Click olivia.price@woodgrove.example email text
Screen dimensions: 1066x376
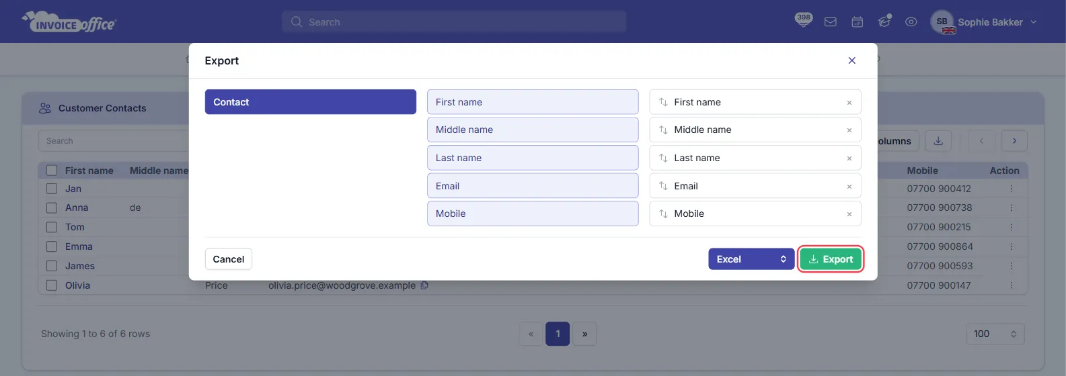coord(342,285)
